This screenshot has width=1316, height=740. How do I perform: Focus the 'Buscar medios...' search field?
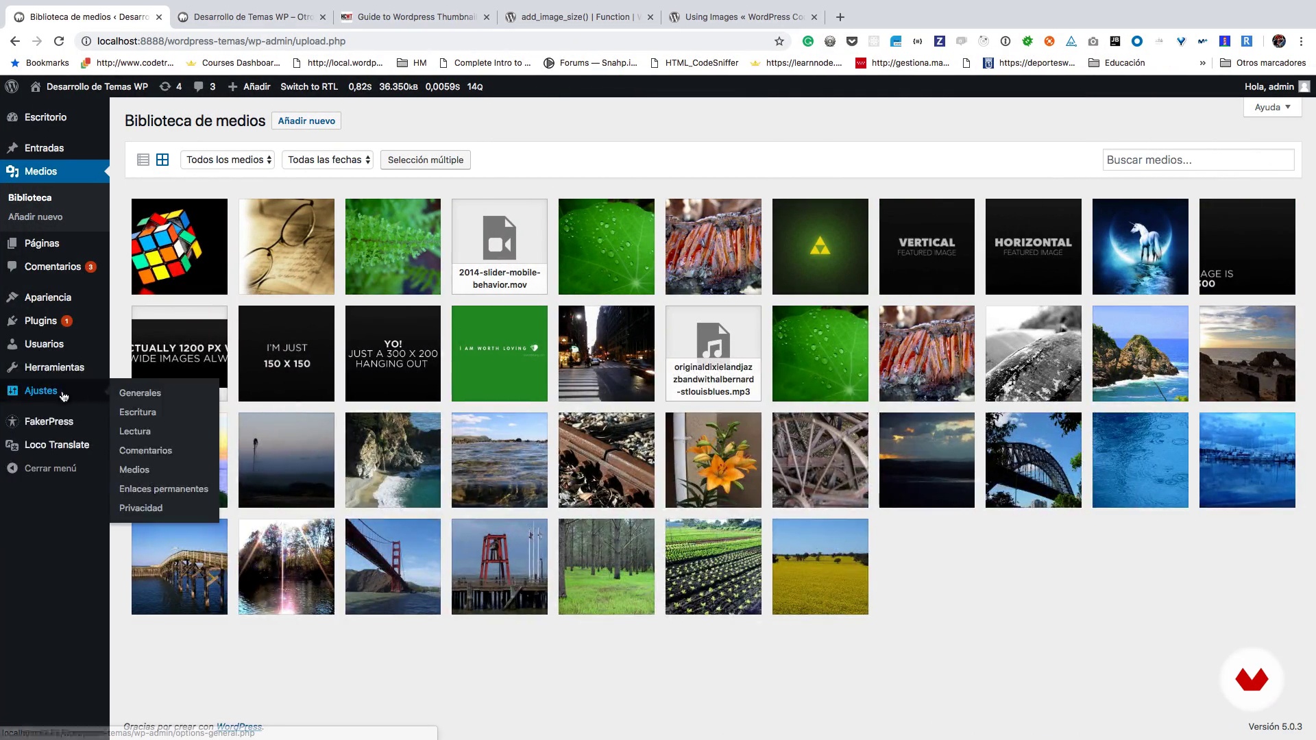coord(1198,160)
